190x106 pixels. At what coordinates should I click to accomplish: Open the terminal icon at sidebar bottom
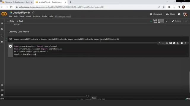[2, 95]
